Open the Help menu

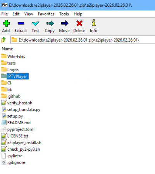pos(78,14)
